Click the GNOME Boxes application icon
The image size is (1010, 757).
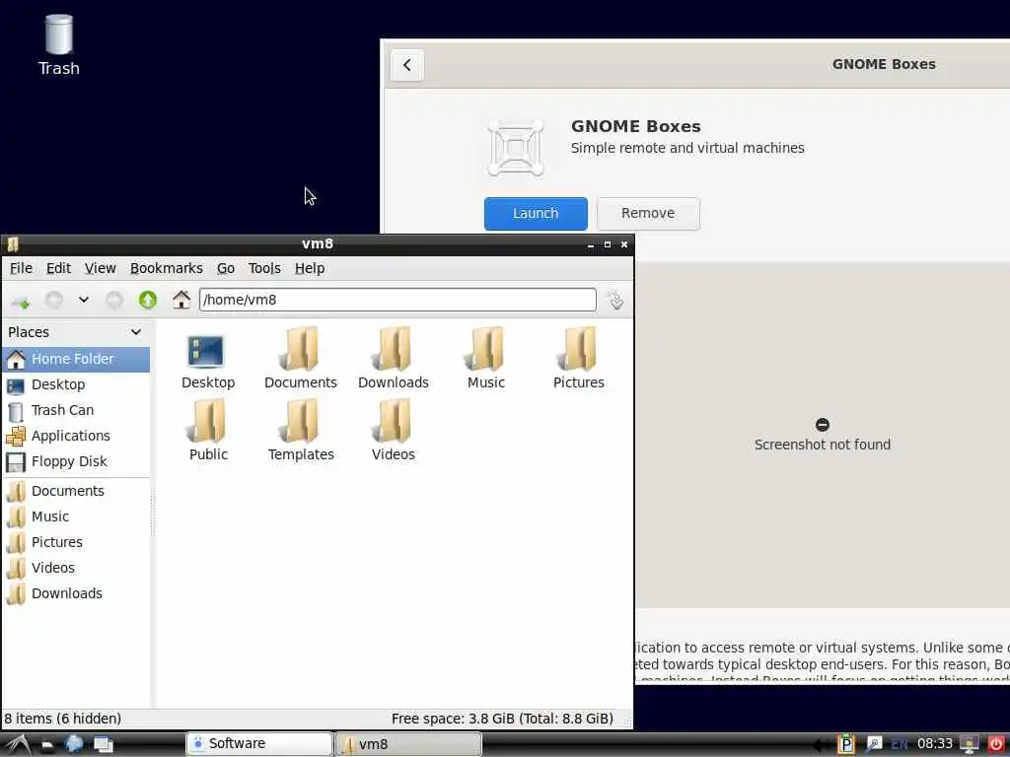(x=515, y=148)
